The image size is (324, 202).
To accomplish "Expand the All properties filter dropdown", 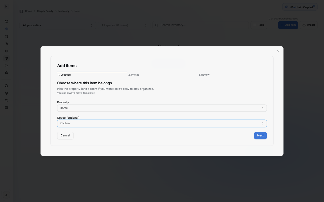I will pyautogui.click(x=57, y=25).
